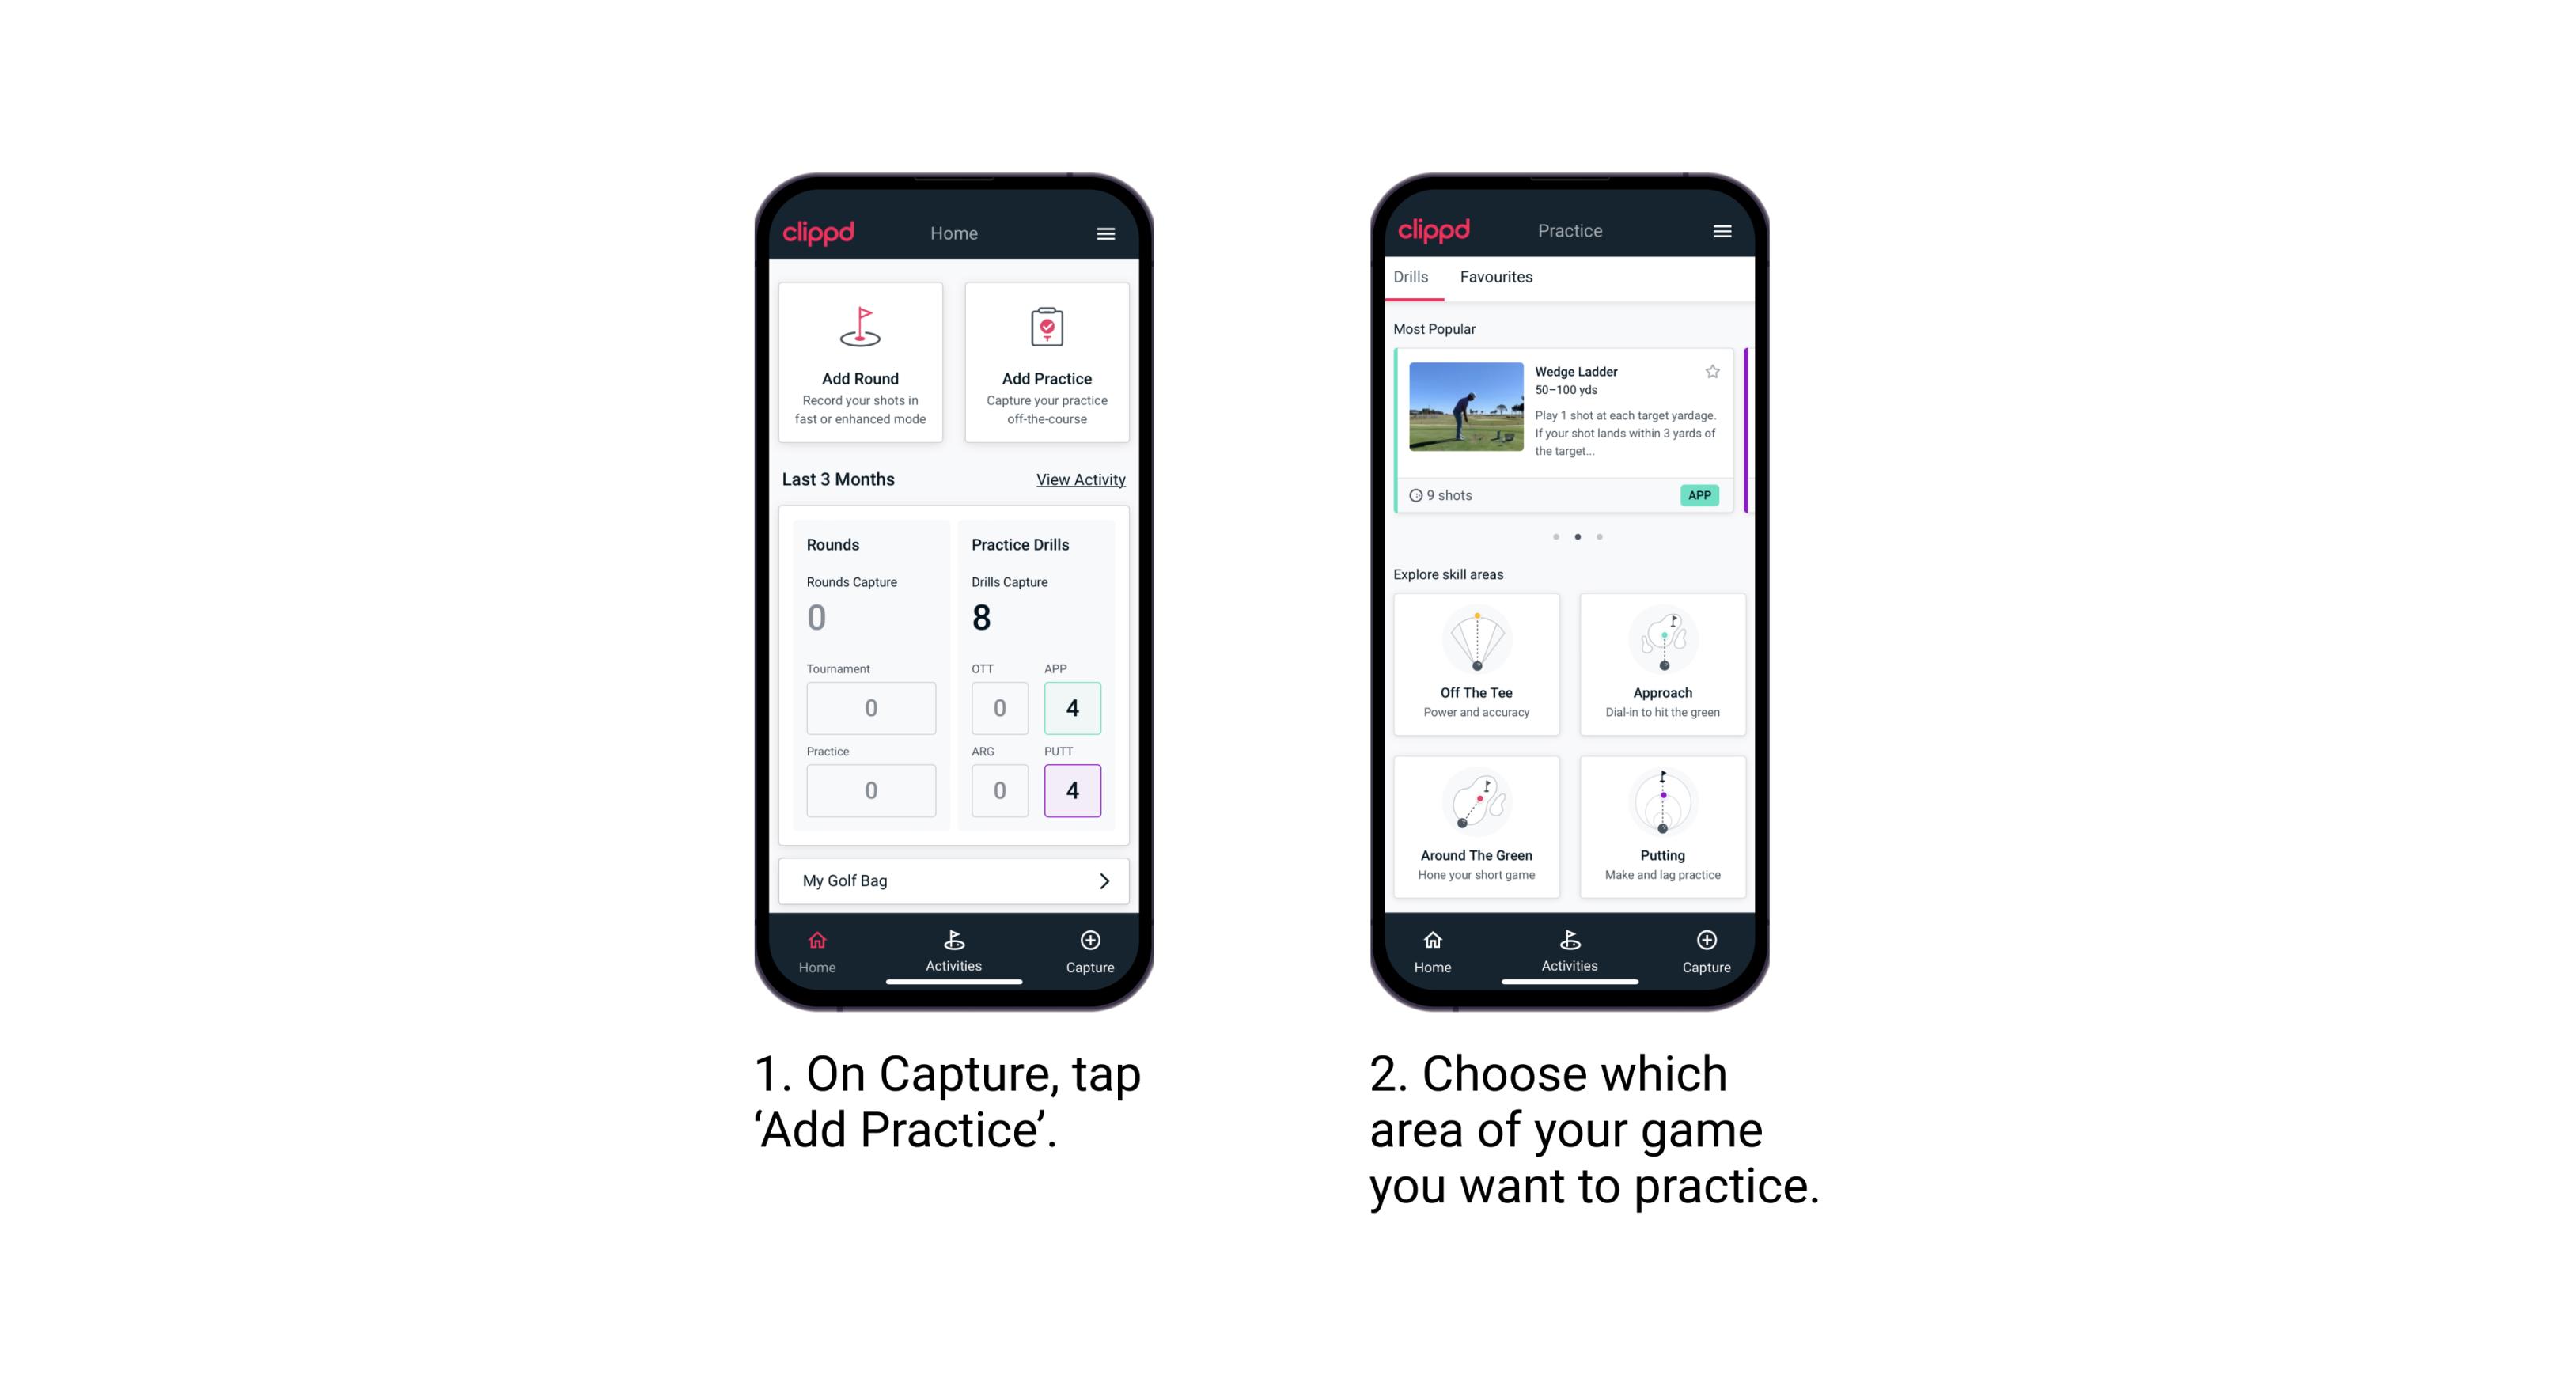Toggle the Wedge Ladder favourite star

coord(1710,372)
